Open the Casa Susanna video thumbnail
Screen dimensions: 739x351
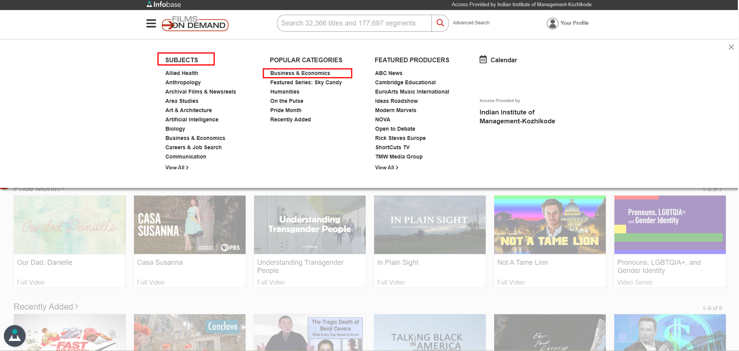[x=189, y=225]
